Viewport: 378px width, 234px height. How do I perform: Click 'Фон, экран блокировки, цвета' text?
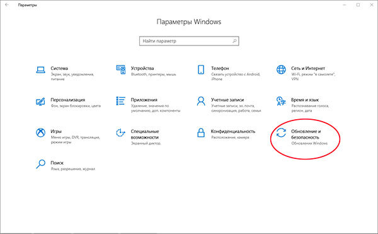coord(76,106)
